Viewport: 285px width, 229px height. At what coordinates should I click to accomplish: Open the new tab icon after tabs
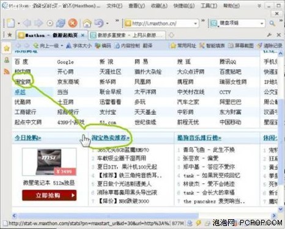point(171,35)
